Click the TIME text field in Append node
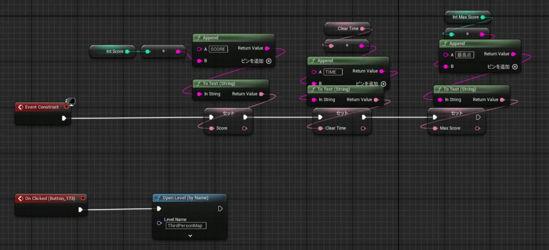 (x=333, y=72)
